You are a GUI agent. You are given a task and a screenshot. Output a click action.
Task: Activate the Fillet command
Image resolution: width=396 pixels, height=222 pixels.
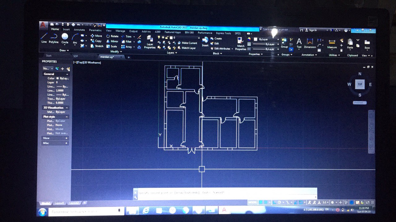tap(126, 42)
